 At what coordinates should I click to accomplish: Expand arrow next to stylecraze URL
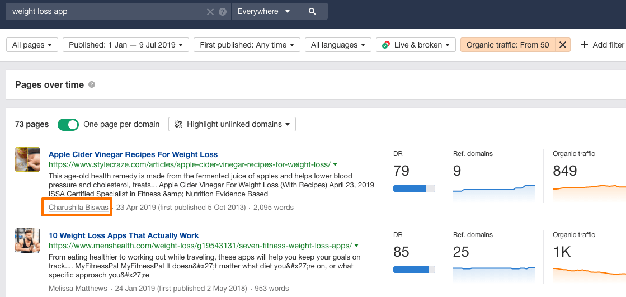coord(336,164)
